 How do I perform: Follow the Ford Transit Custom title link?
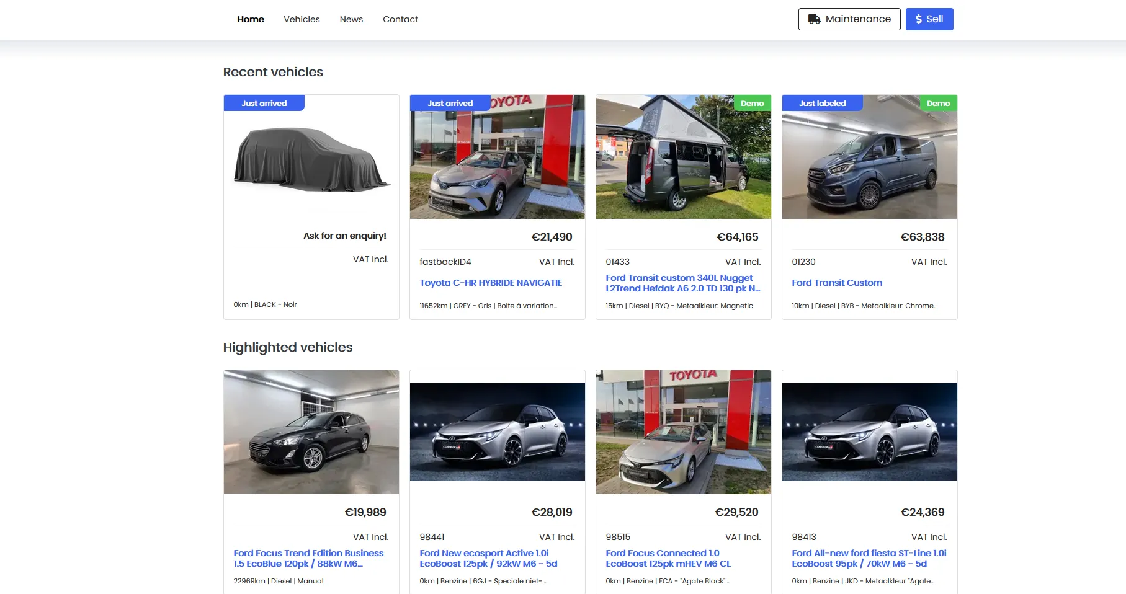(x=837, y=283)
